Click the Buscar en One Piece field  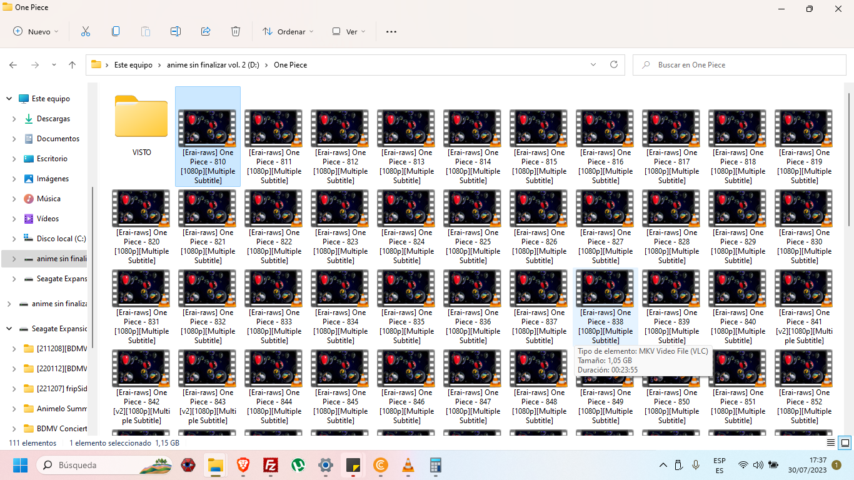(x=739, y=65)
